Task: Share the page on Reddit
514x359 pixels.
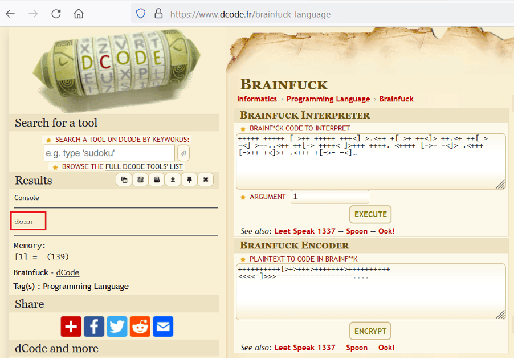Action: point(140,327)
